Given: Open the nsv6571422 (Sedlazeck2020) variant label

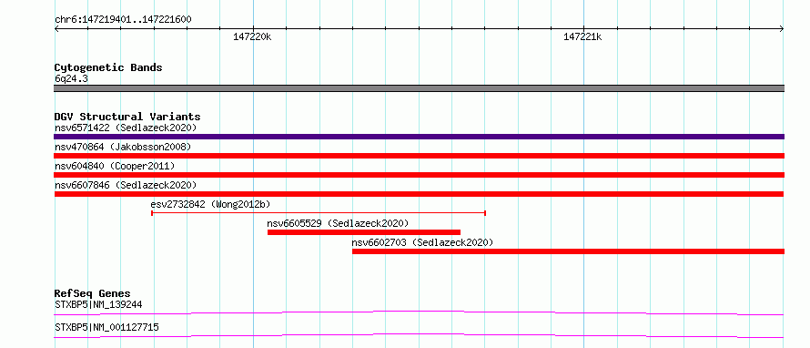Looking at the screenshot, I should click(126, 128).
